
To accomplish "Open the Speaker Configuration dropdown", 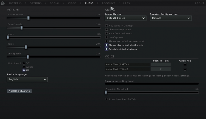I will [x=171, y=18].
